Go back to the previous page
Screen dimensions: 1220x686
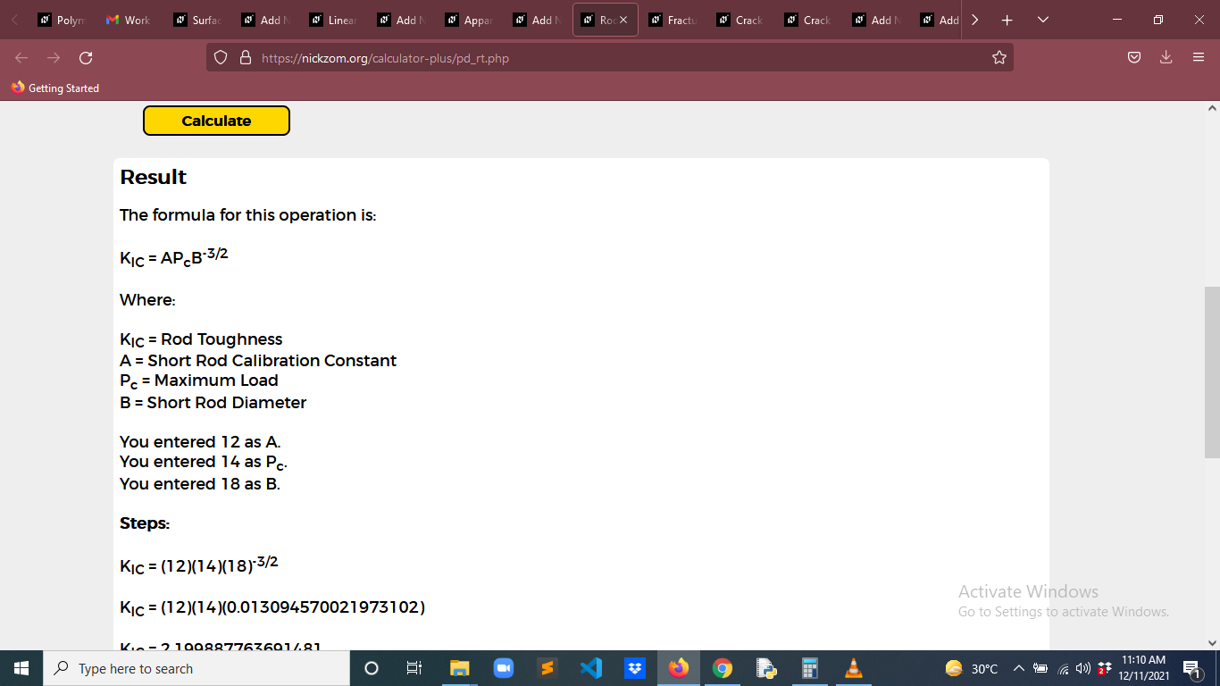21,58
